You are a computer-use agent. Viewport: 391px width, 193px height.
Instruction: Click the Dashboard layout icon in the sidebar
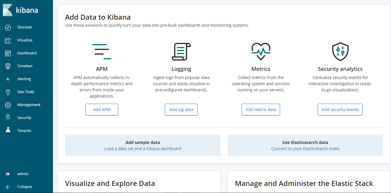pyautogui.click(x=8, y=53)
